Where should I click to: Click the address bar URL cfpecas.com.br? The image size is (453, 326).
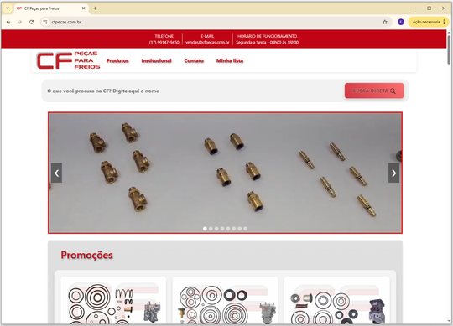tap(66, 22)
